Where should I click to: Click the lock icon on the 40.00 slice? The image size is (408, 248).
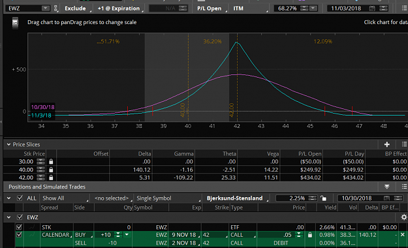pos(51,170)
